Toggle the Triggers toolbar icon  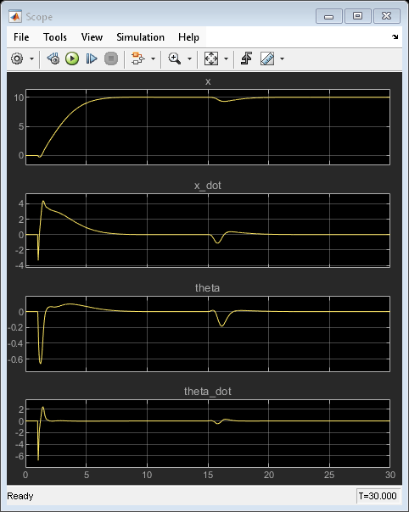click(x=246, y=58)
